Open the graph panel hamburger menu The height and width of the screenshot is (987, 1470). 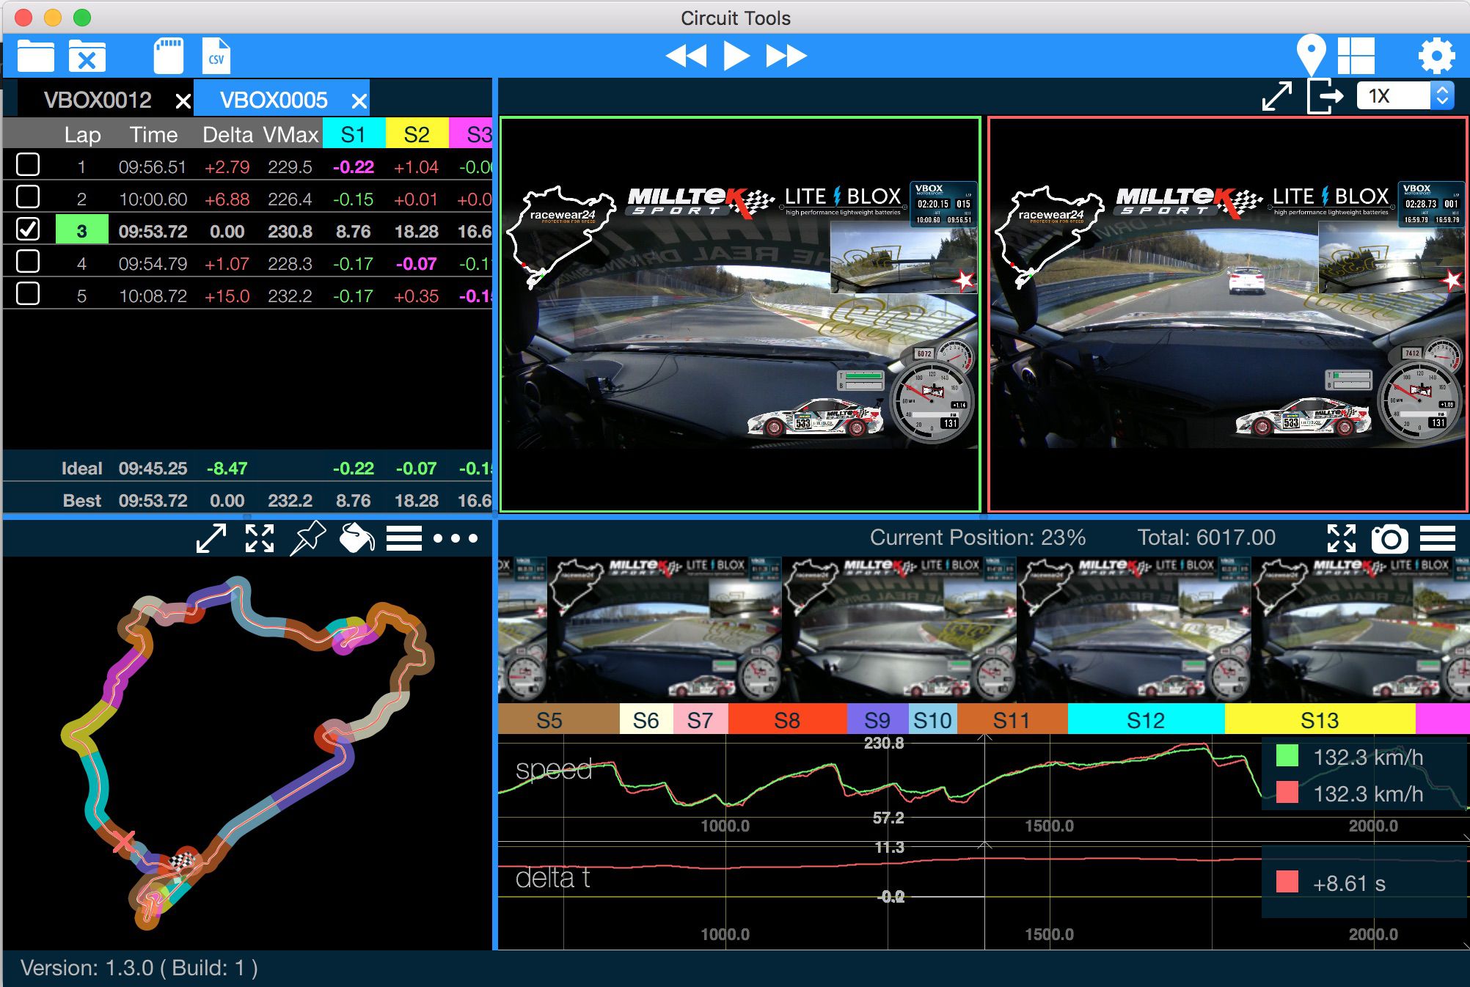point(1438,538)
